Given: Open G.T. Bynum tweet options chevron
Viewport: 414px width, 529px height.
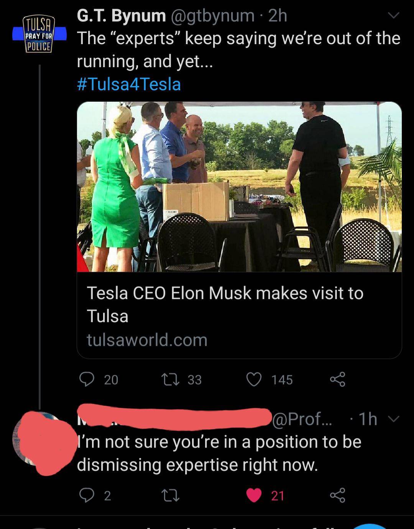Looking at the screenshot, I should click(x=393, y=16).
